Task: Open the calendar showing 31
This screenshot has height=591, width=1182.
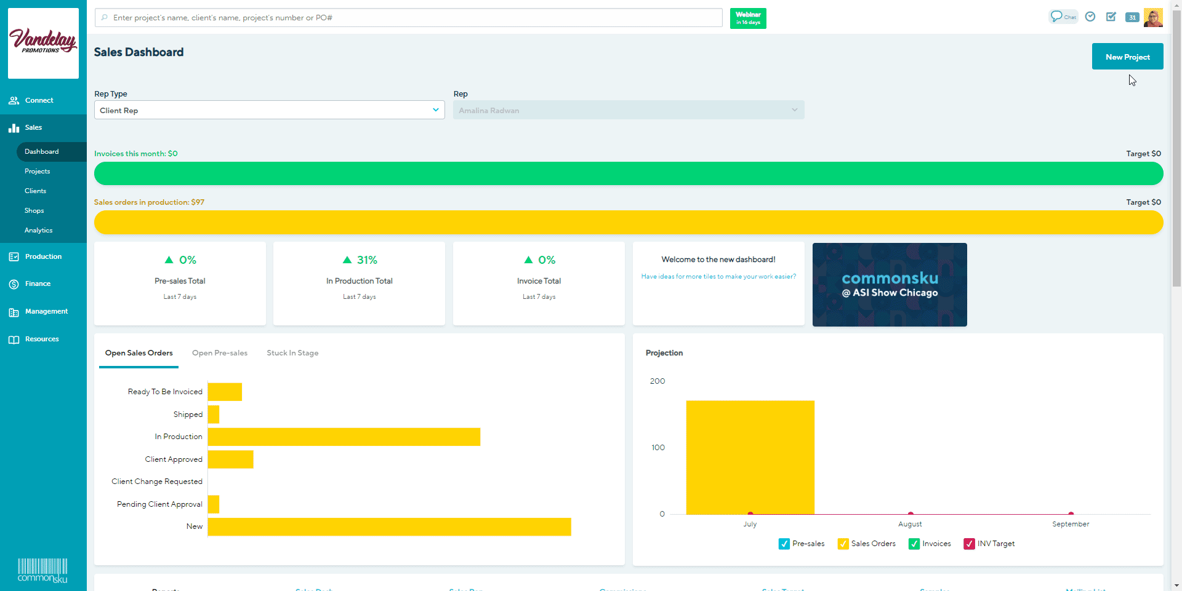Action: tap(1132, 17)
